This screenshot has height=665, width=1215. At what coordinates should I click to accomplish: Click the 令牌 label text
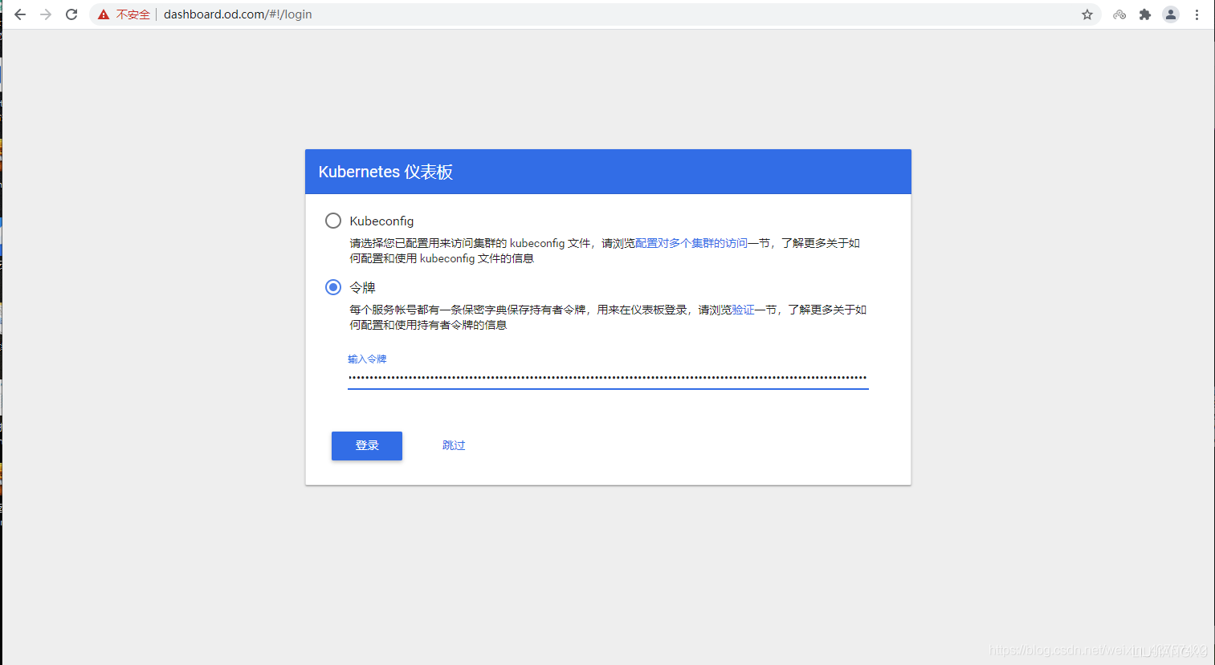362,287
